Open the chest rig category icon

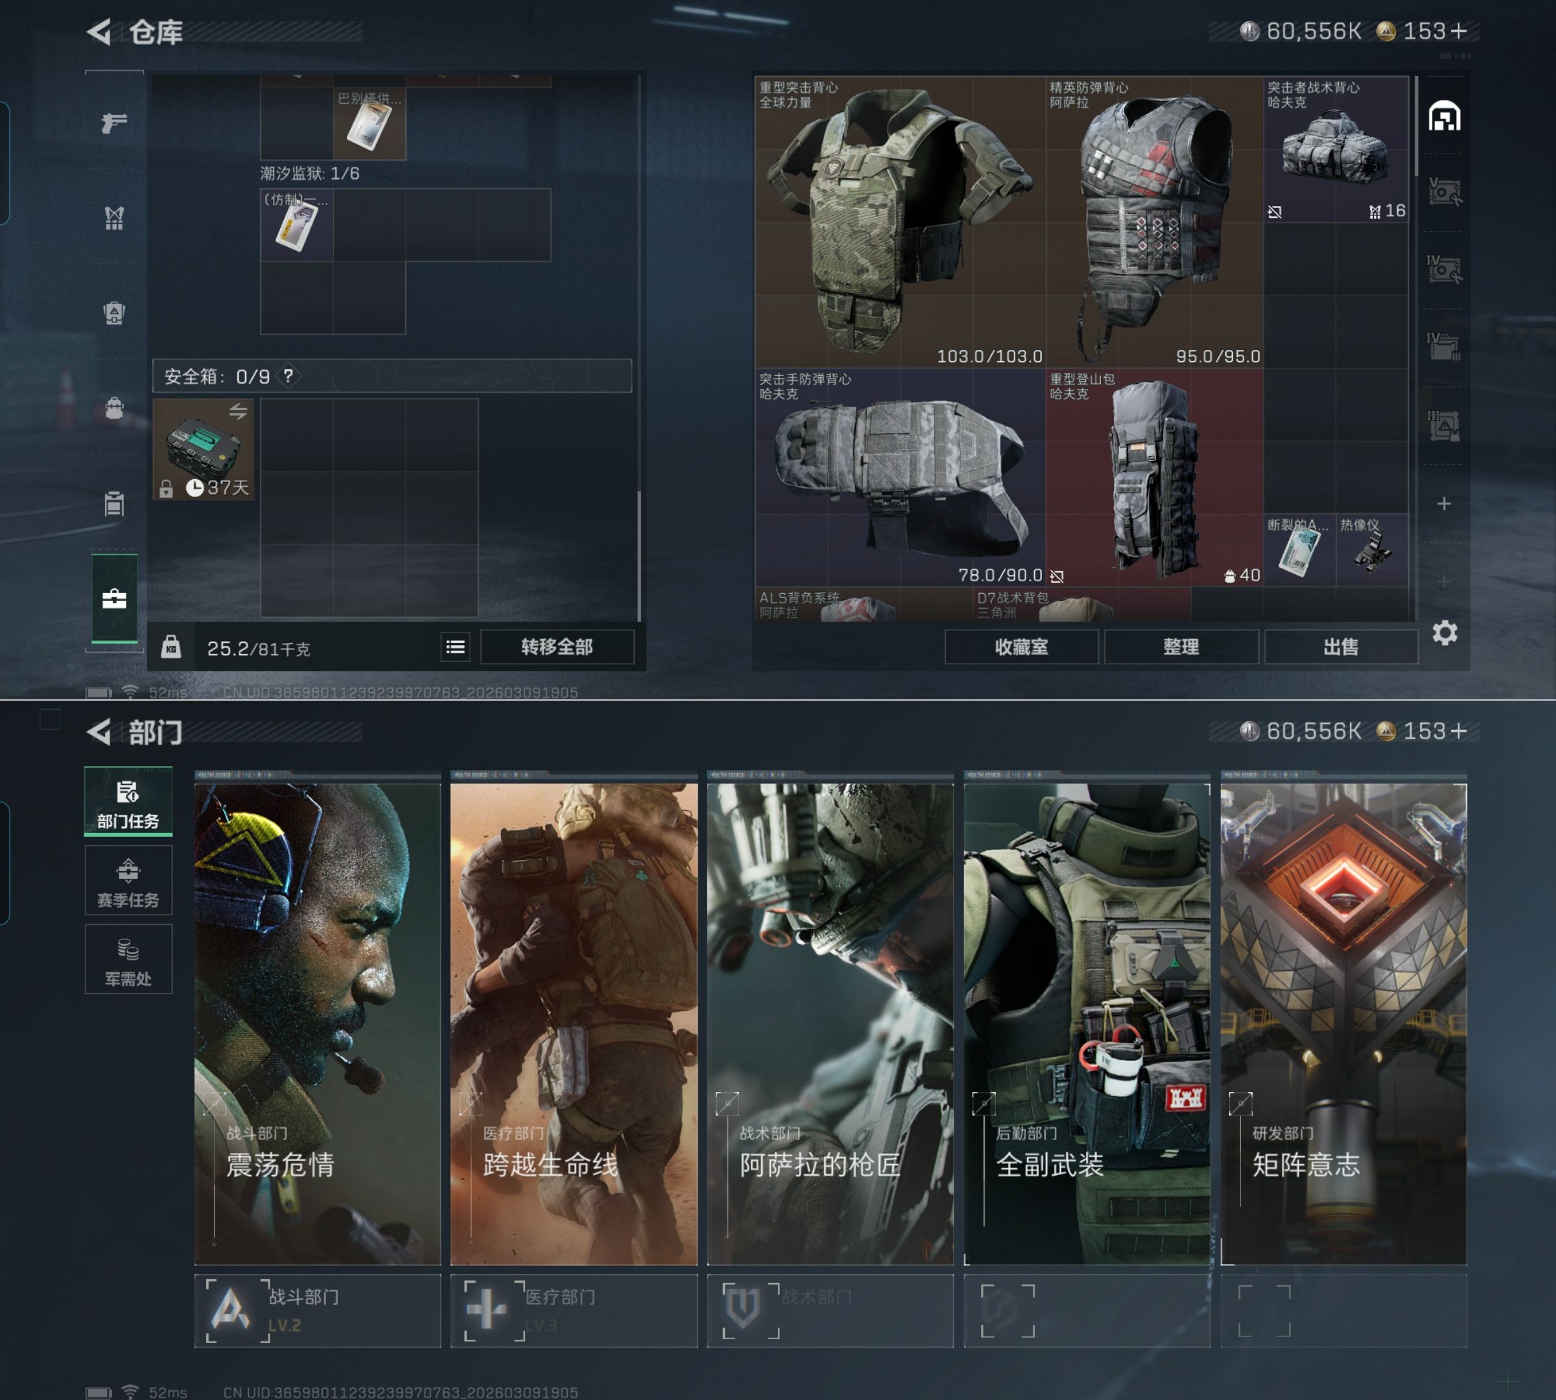click(x=114, y=218)
